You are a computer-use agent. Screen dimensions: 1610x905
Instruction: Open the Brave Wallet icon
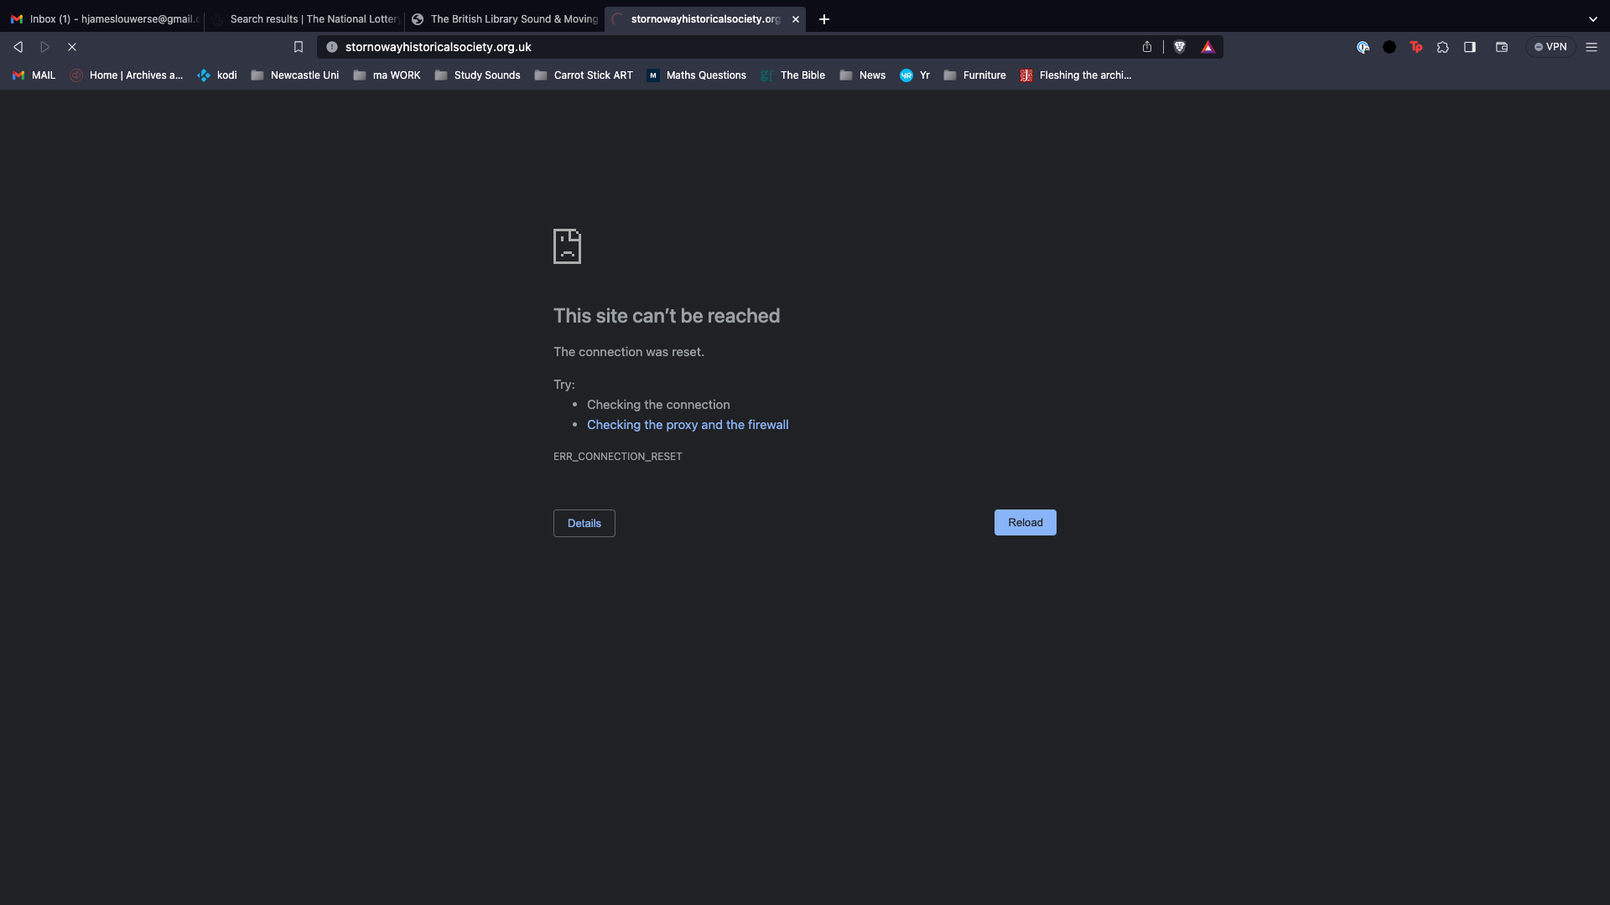(x=1502, y=47)
